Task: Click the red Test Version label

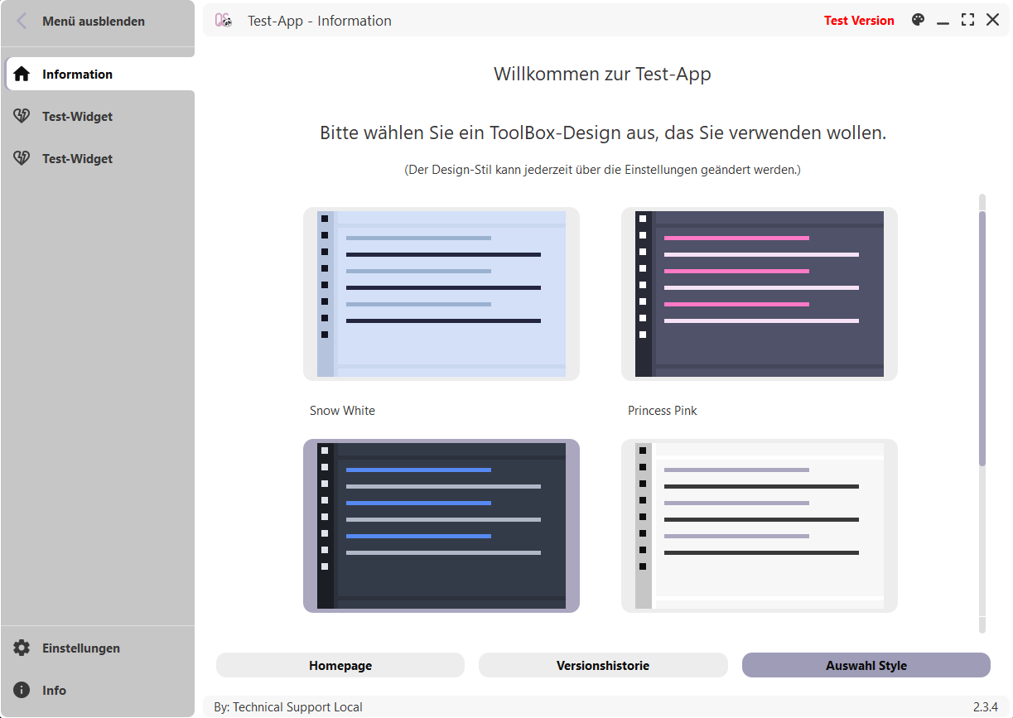Action: coord(859,21)
